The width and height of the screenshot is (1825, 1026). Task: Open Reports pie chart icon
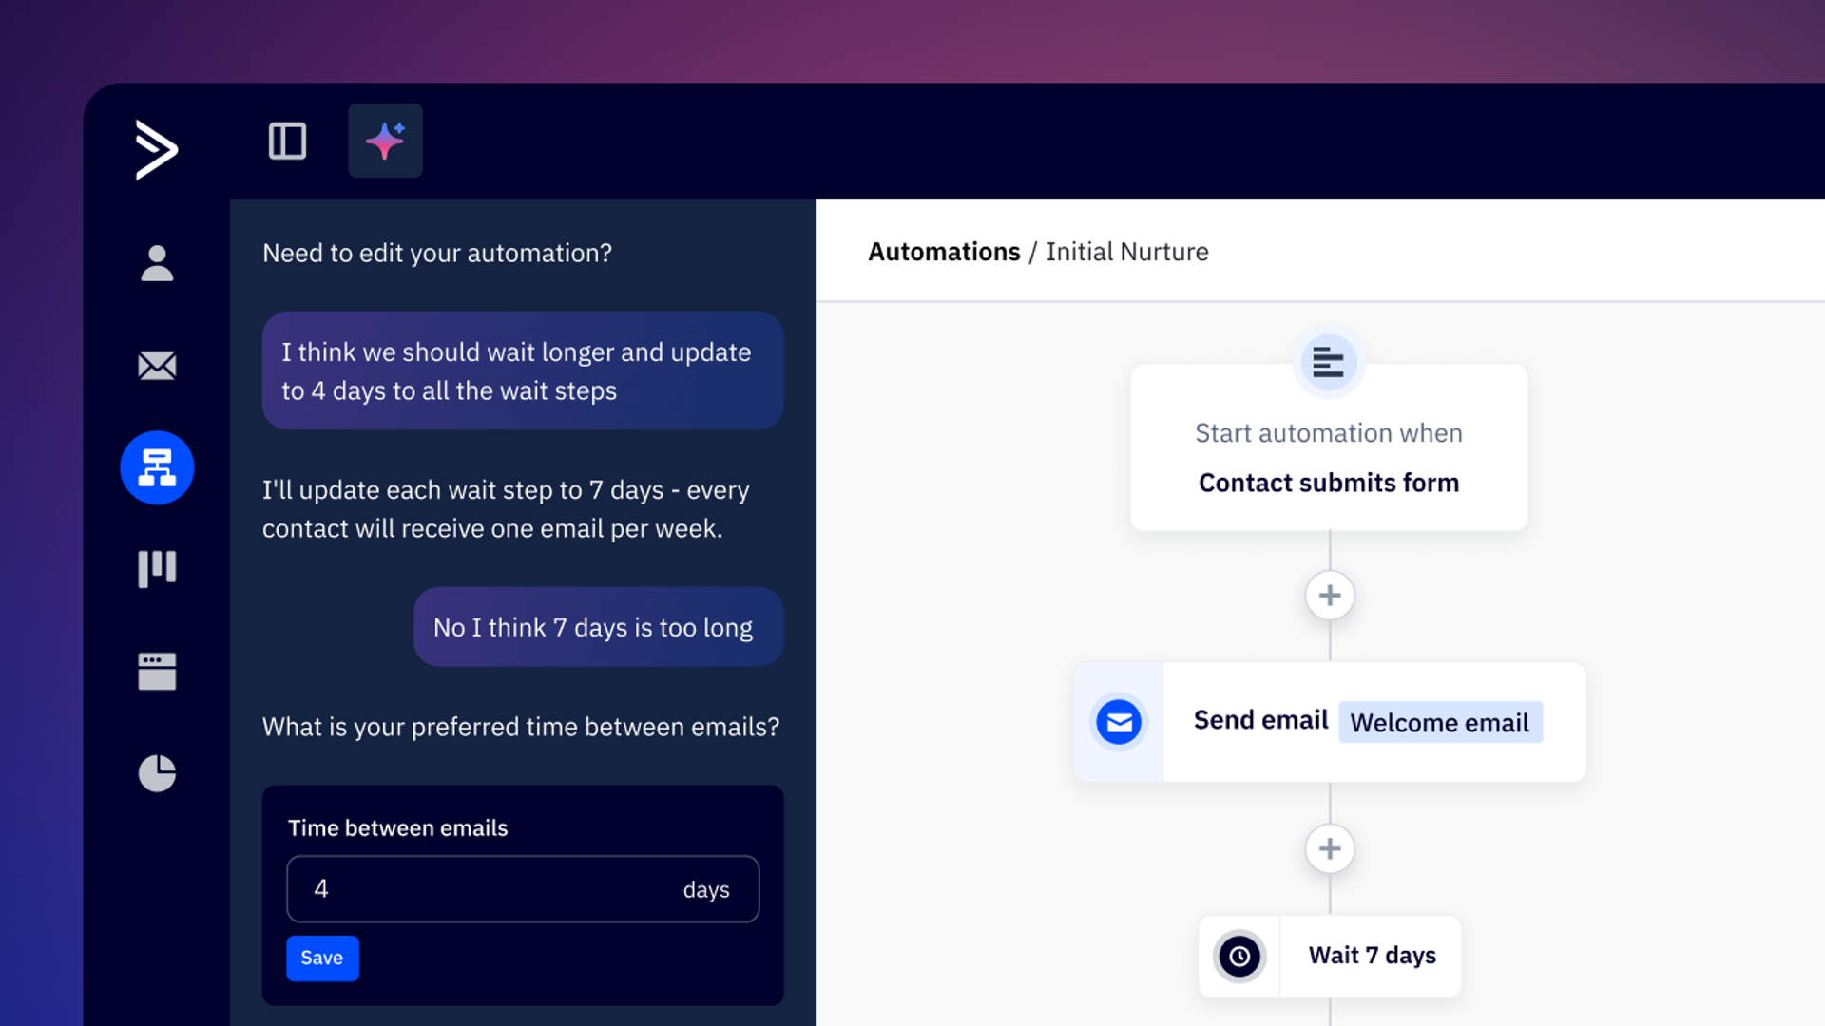pos(157,773)
